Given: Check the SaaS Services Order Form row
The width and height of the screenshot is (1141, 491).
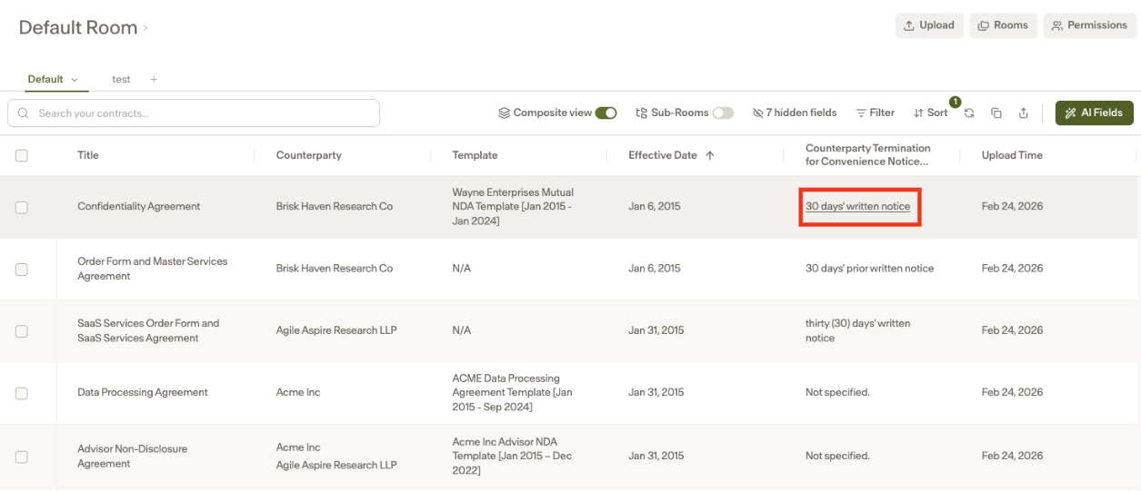Looking at the screenshot, I should click(x=22, y=331).
